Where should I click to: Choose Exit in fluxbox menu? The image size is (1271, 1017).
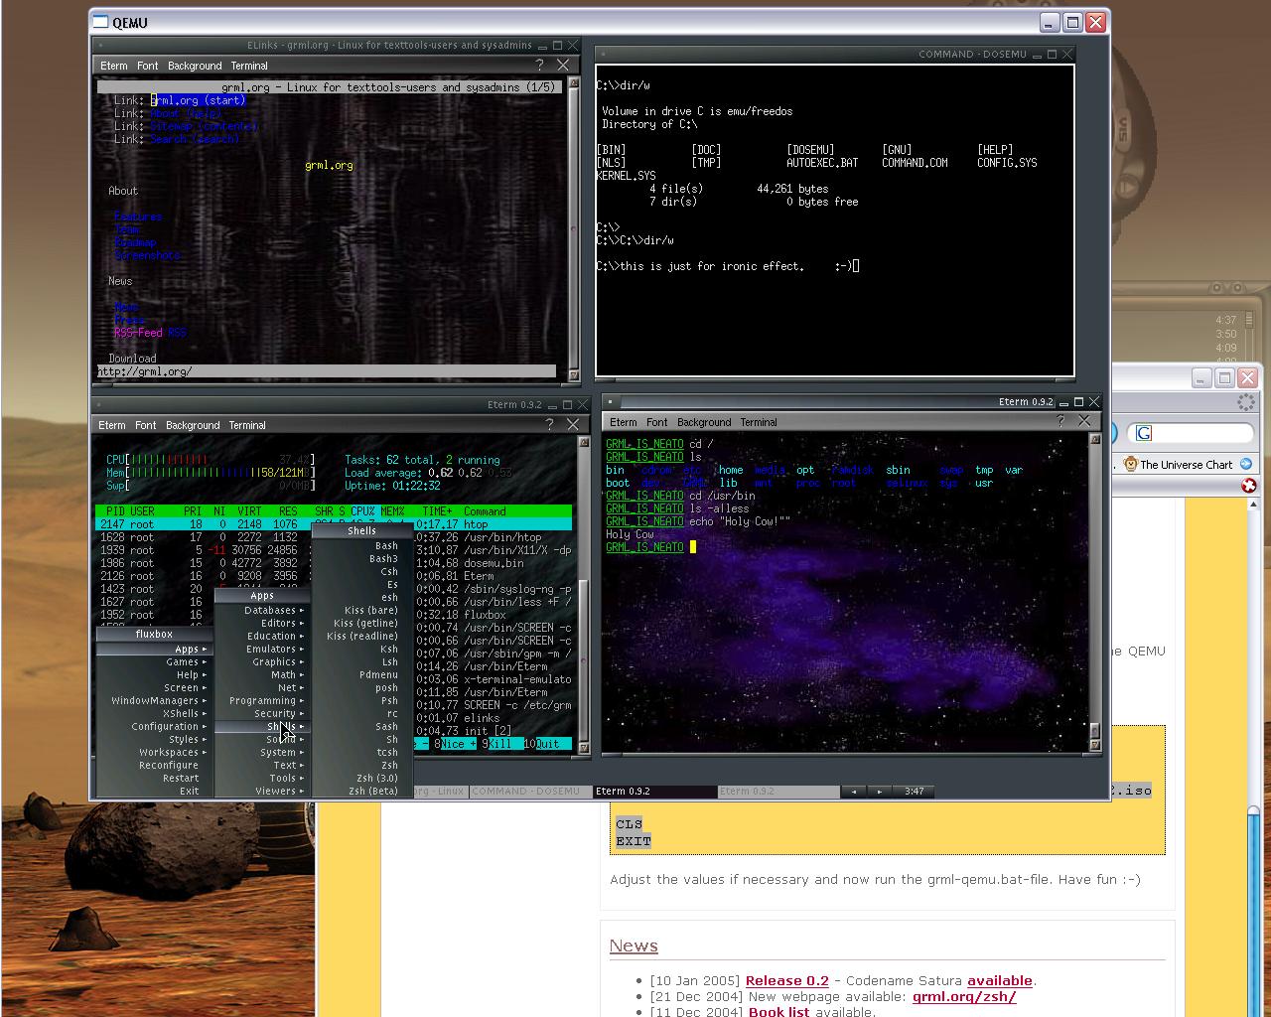pos(155,791)
